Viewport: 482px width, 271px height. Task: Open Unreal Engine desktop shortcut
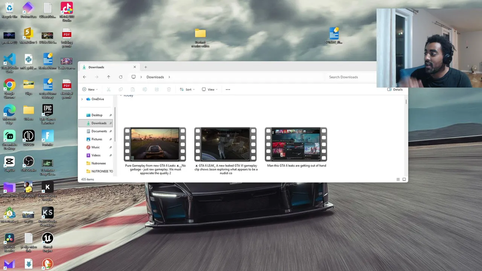(47, 242)
